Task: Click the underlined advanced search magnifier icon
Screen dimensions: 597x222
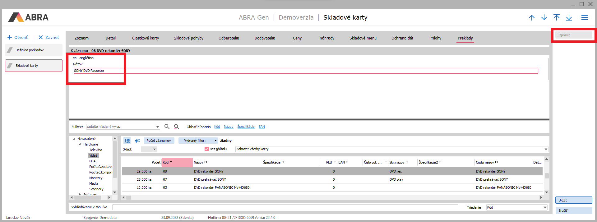Action: (176, 127)
